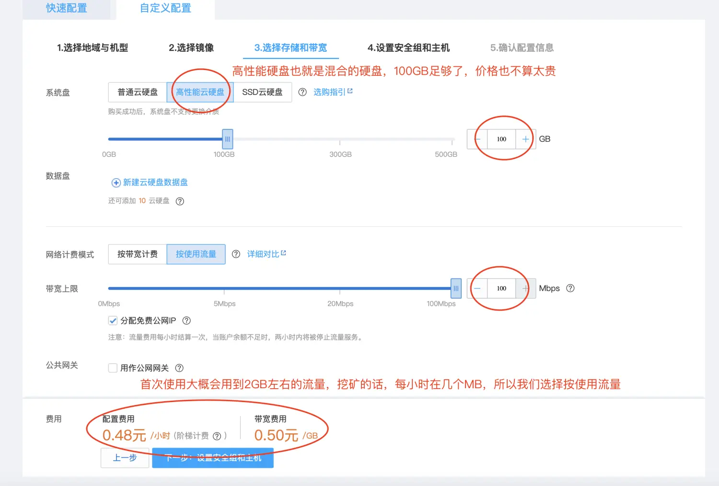This screenshot has width=719, height=486.
Task: Click 300GB mark on system disk slider
Action: coord(340,142)
